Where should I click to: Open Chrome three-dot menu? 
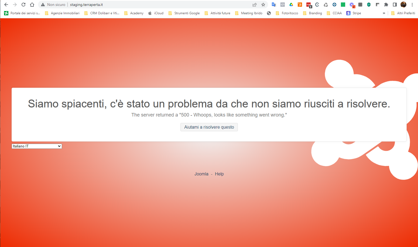[412, 5]
